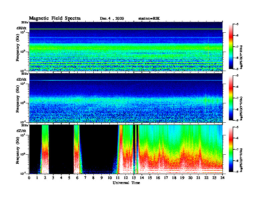Click the dZ/dt spectrogram plot area
Viewport: 265px width, 204px height.
(x=126, y=149)
